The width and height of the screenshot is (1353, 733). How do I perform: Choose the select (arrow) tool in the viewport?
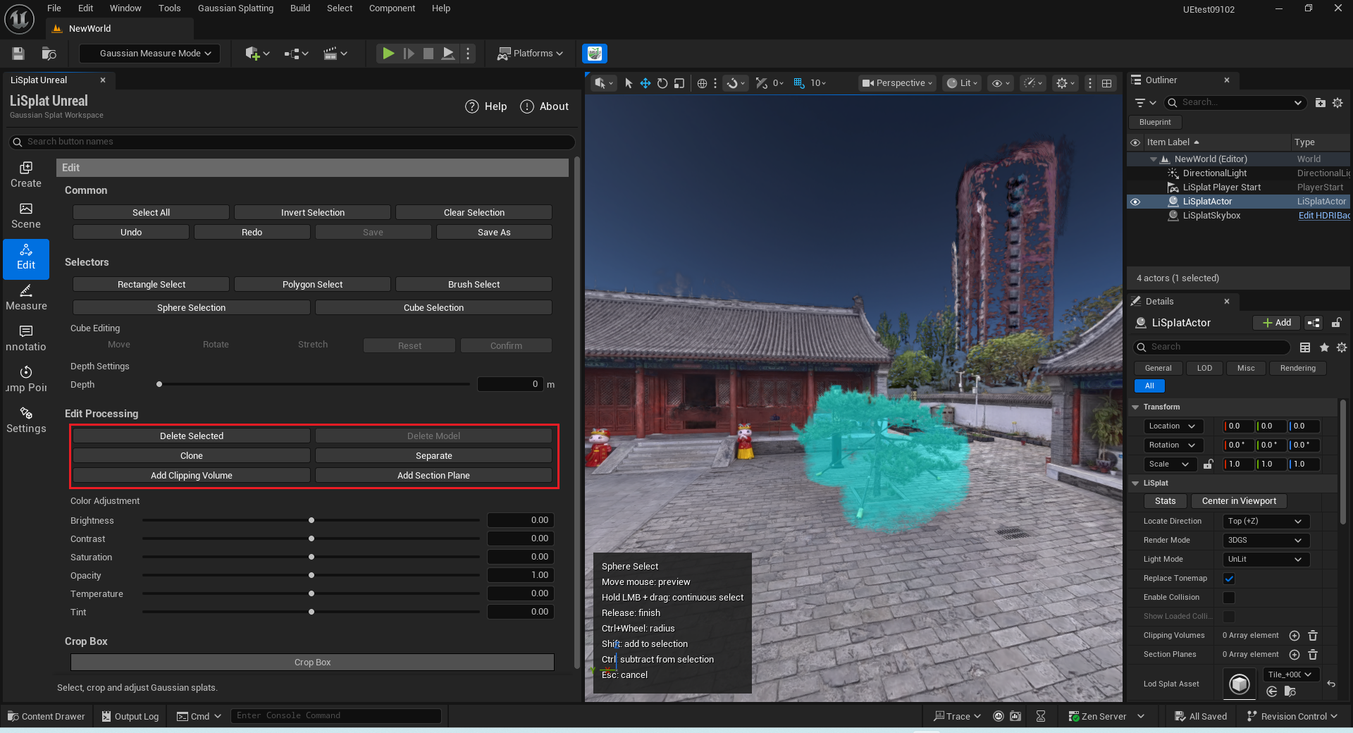[629, 83]
